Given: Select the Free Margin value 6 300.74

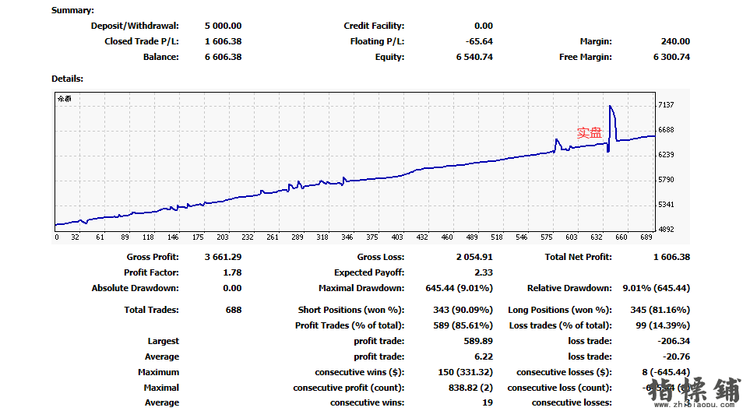Looking at the screenshot, I should pyautogui.click(x=671, y=57).
